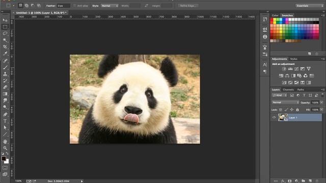
Task: Select the Line shape tool
Action: click(x=5, y=134)
